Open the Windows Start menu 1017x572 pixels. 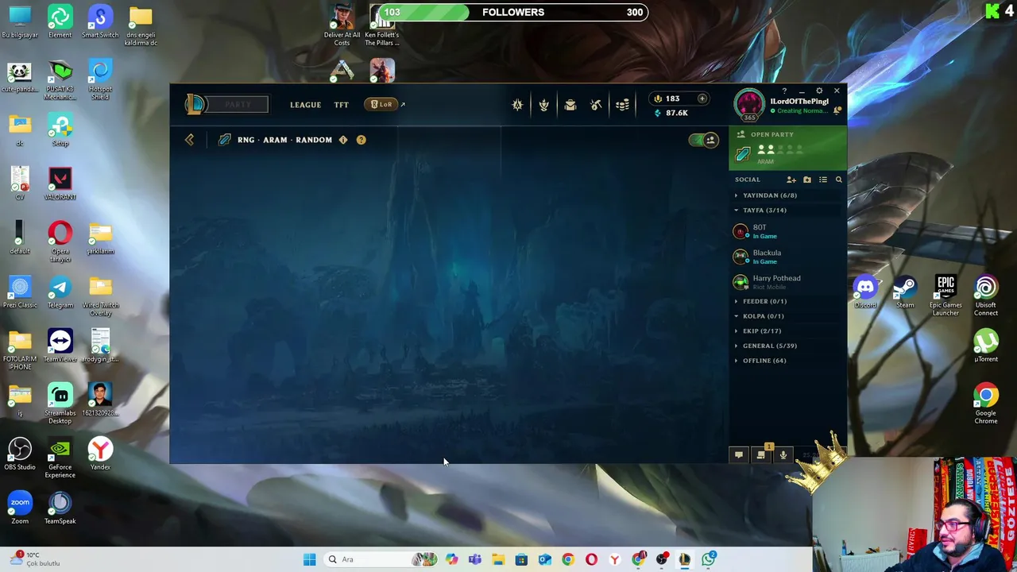point(309,559)
